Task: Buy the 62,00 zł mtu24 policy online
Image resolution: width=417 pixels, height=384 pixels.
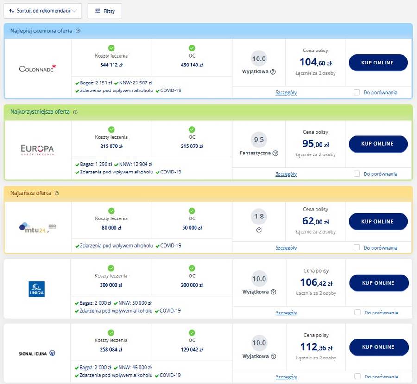Action: [378, 221]
